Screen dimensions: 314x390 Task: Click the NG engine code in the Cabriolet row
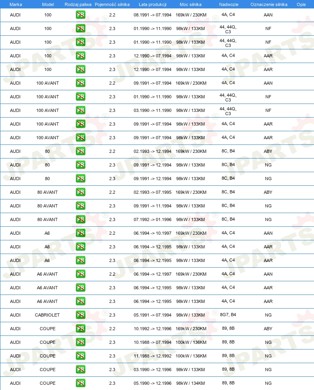pos(268,315)
